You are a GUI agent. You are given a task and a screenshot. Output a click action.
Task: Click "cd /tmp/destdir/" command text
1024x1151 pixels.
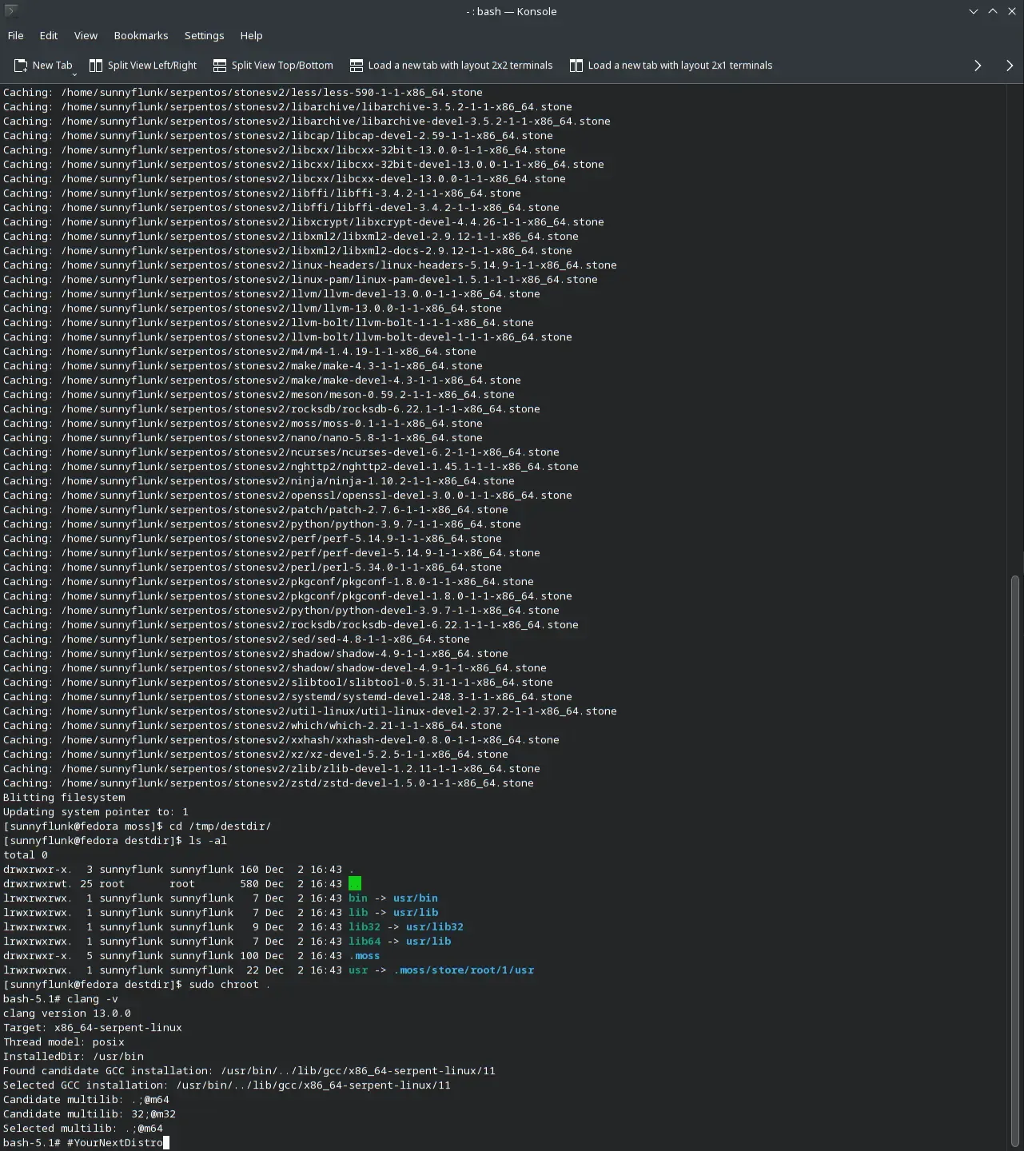coord(221,826)
